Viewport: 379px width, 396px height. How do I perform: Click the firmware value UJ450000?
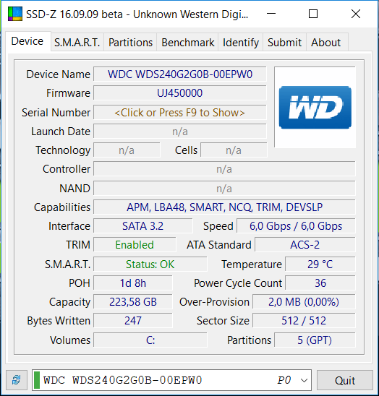point(180,93)
